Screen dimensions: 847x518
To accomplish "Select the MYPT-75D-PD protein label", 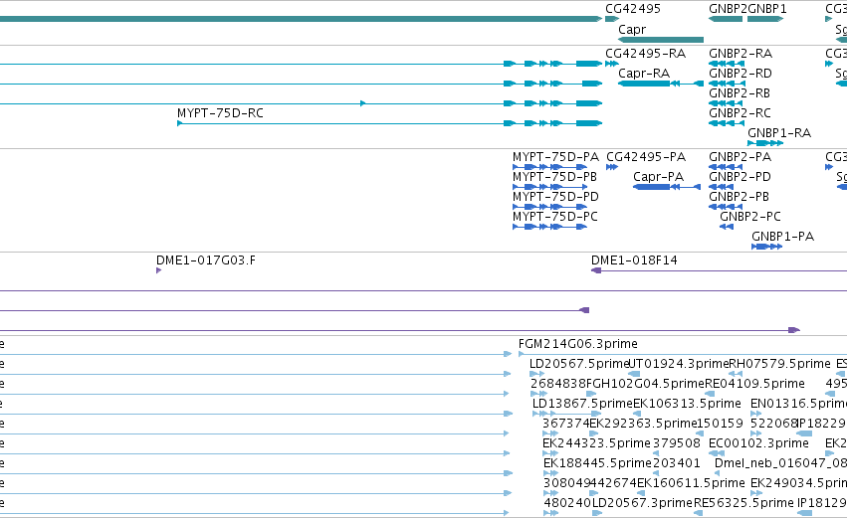I will [555, 197].
